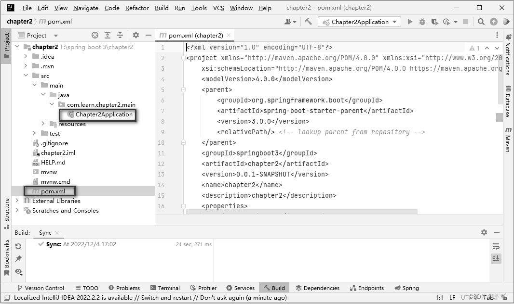Image resolution: width=514 pixels, height=304 pixels.
Task: Click the warning count indicator in editor
Action: coord(474,48)
